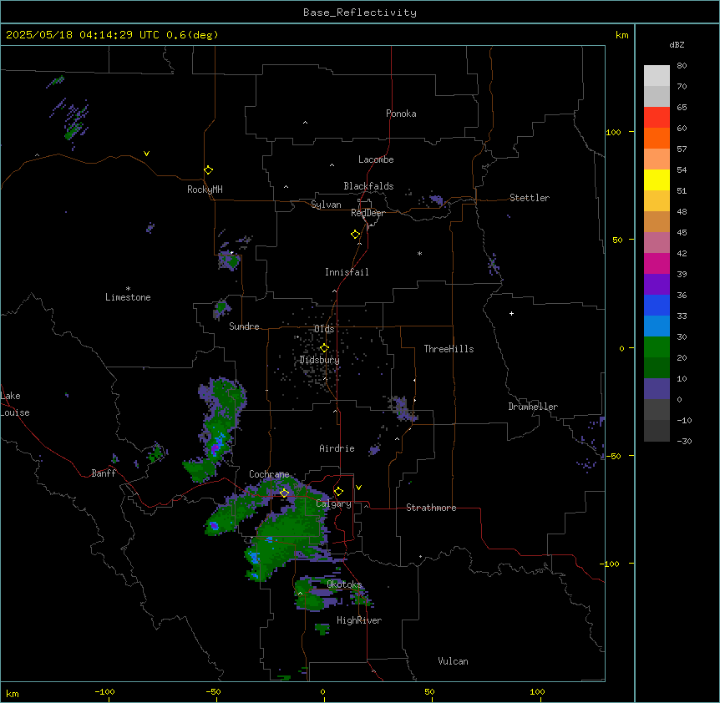Click the 80 value at legend top
This screenshot has height=703, width=720.
[x=682, y=66]
